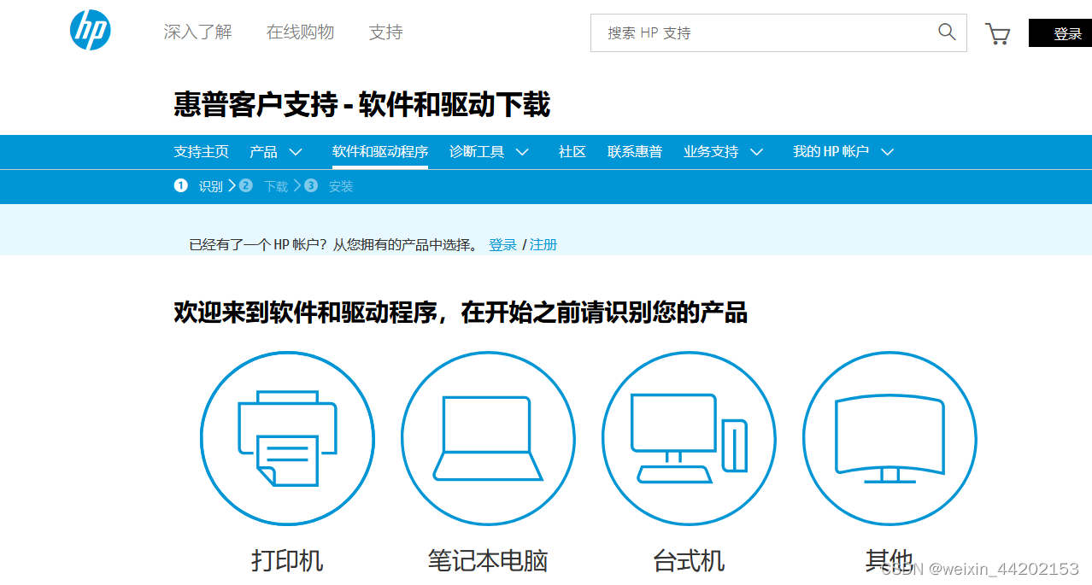The width and height of the screenshot is (1092, 585).
Task: Select the desktop (台式机) product icon
Action: click(689, 439)
